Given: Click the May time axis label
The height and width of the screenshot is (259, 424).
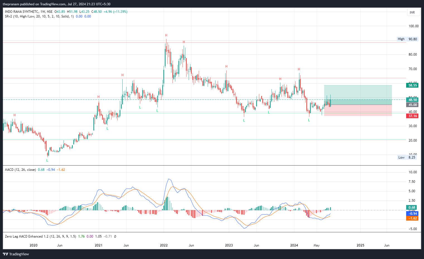Looking at the screenshot, I should click(316, 245).
